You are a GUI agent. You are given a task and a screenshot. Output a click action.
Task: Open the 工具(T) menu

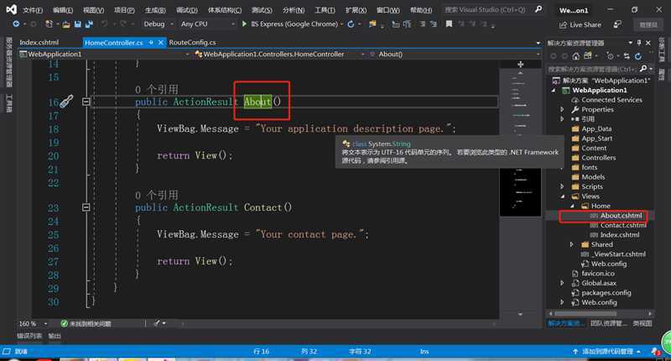click(x=325, y=10)
